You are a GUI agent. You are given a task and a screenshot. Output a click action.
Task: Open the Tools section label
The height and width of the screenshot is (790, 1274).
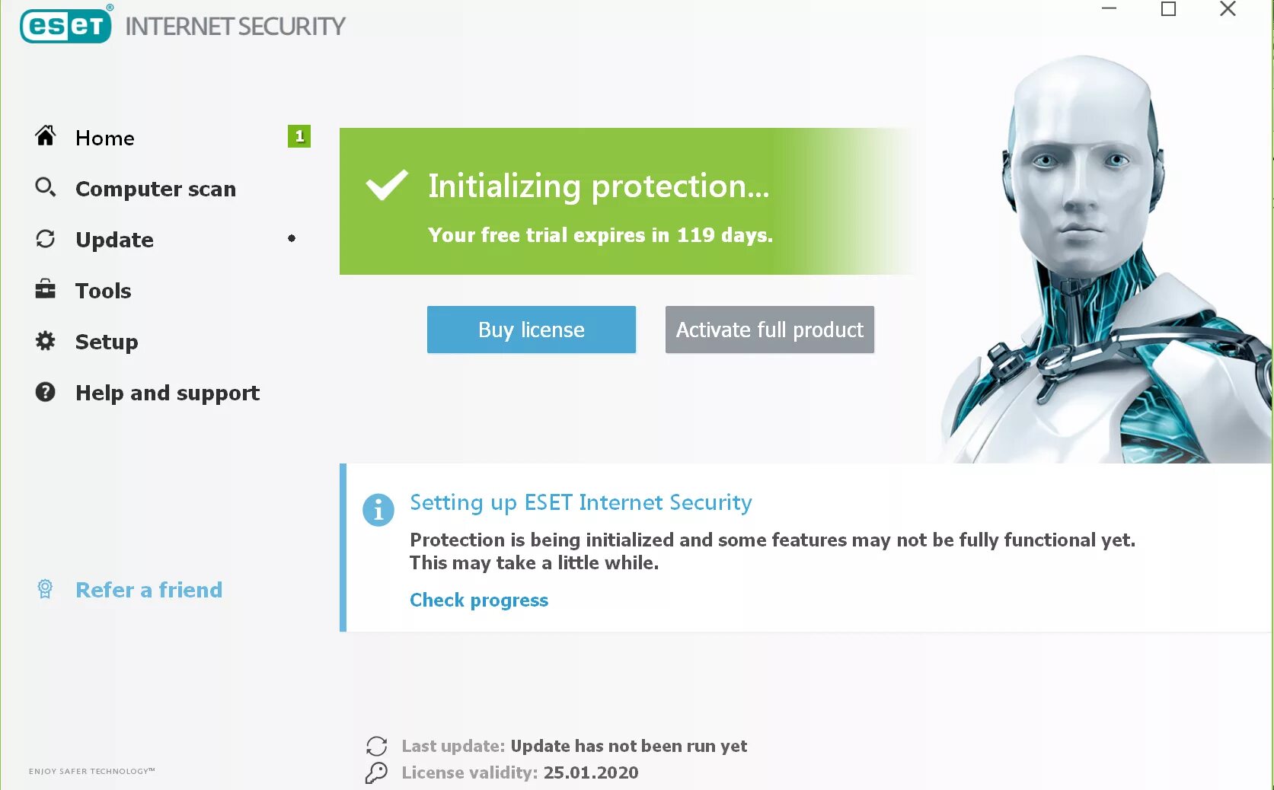tap(104, 291)
